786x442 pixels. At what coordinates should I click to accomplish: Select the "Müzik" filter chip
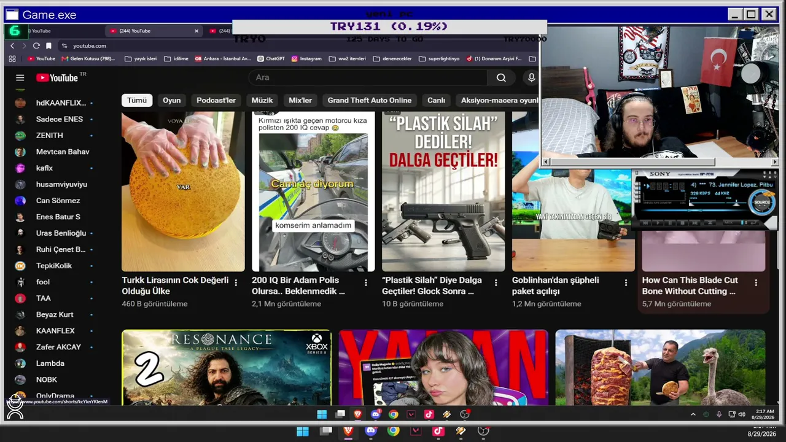[x=262, y=100]
